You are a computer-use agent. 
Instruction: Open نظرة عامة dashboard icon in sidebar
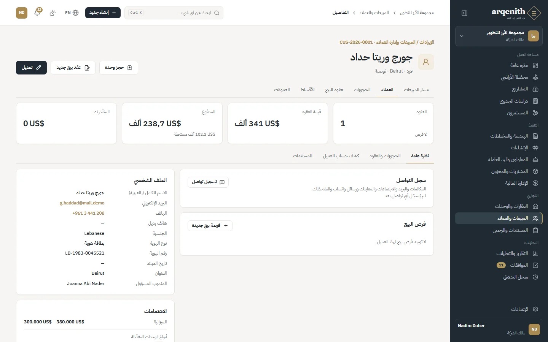click(x=535, y=65)
